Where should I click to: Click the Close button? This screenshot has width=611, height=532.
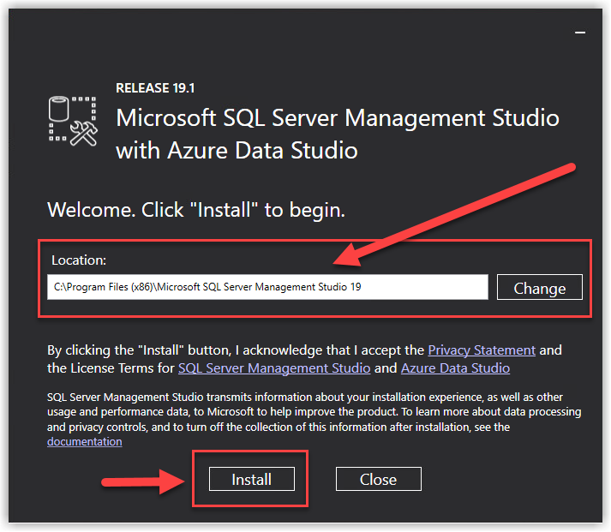point(379,479)
